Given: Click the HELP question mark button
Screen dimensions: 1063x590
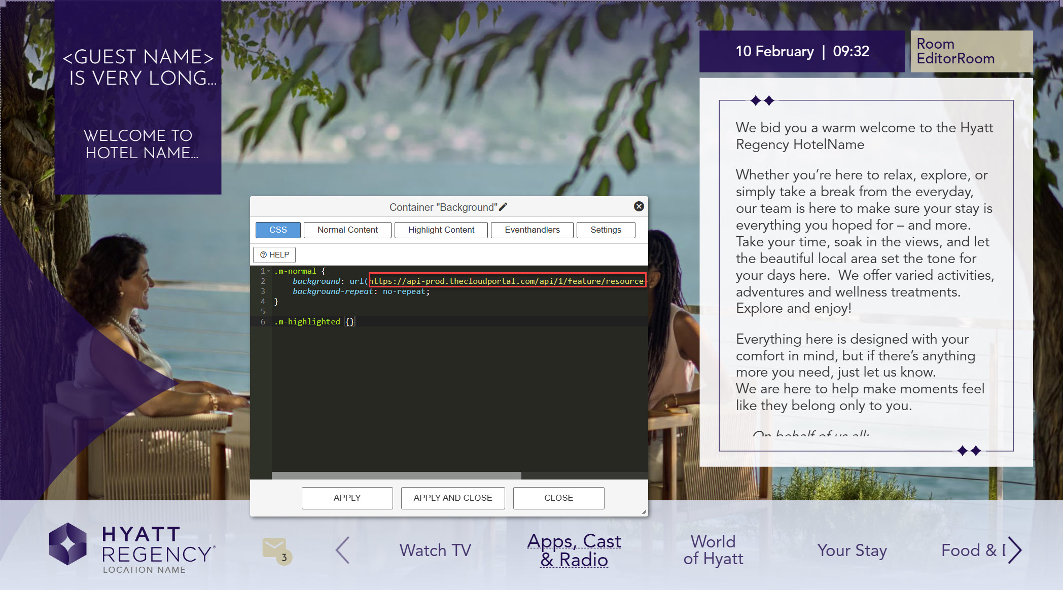Looking at the screenshot, I should pyautogui.click(x=274, y=254).
